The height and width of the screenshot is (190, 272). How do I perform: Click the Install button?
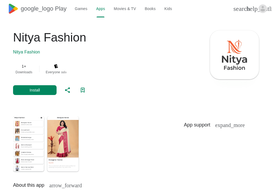[x=35, y=90]
